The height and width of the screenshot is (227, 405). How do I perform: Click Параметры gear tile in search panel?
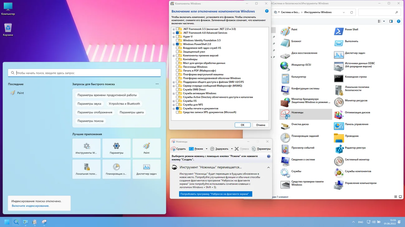pos(116,148)
